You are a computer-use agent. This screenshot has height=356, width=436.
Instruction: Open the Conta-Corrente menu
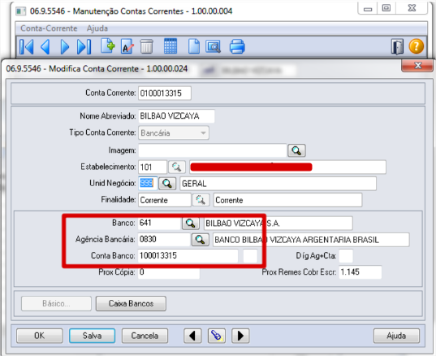[x=49, y=28]
